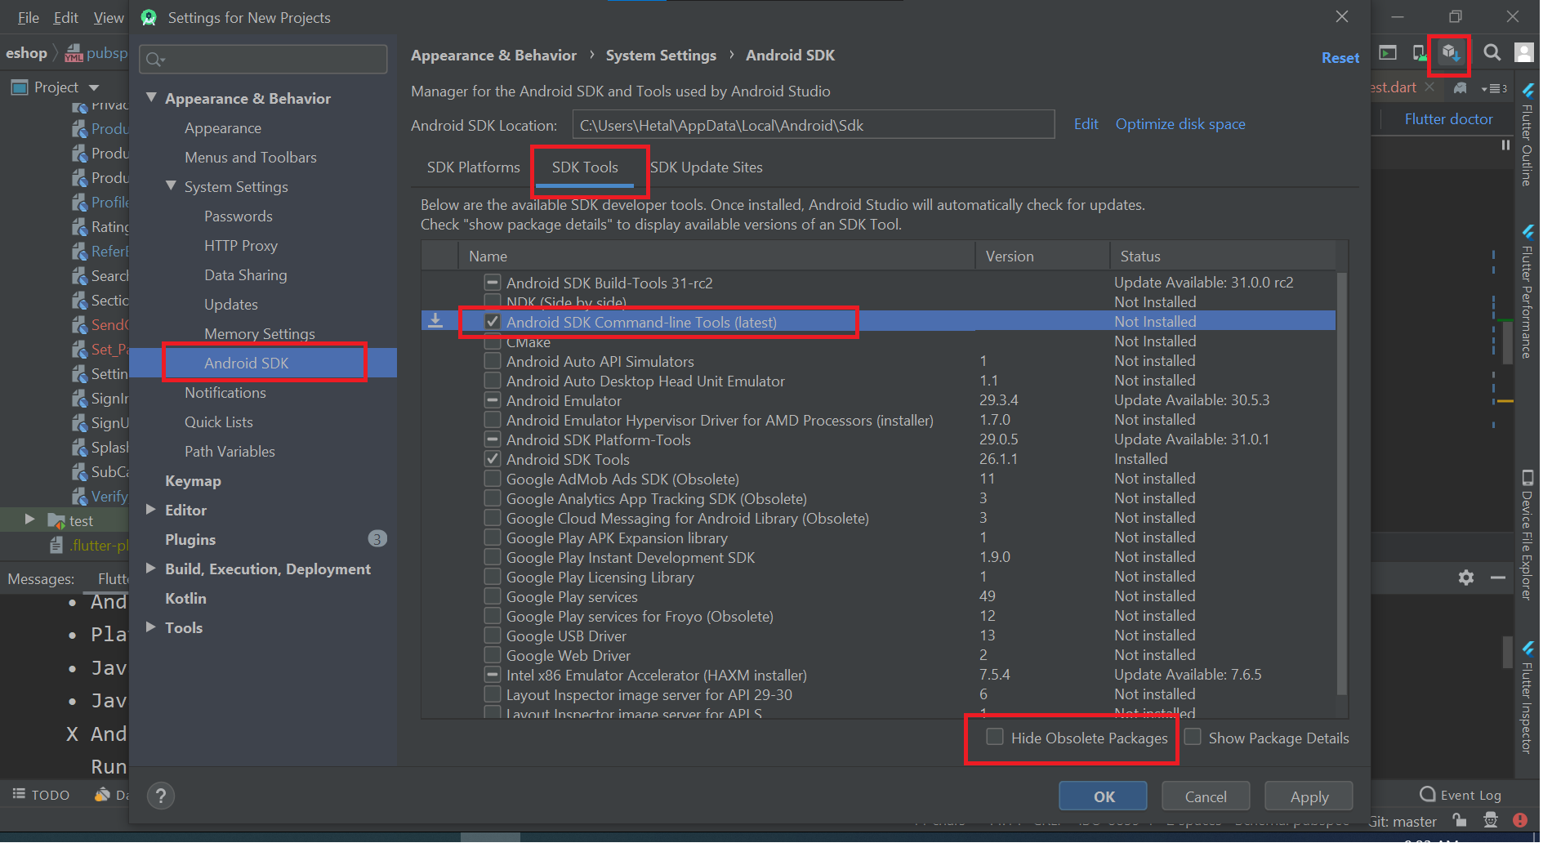Expand the Editor settings section
Viewport: 1552px width, 843px height.
151,510
